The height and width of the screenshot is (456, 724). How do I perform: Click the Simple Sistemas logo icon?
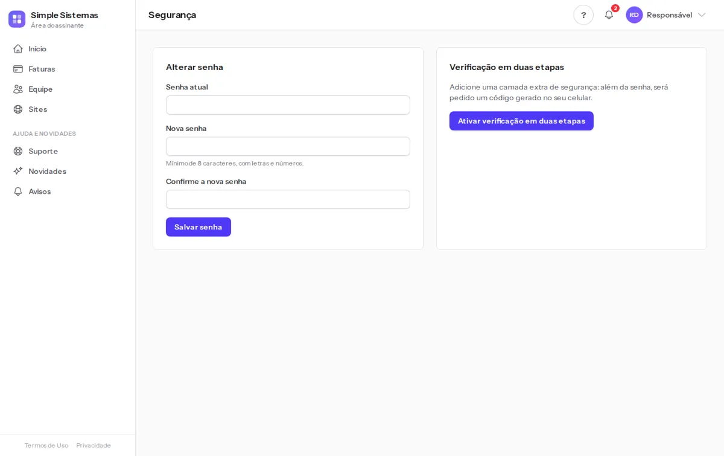coord(17,19)
